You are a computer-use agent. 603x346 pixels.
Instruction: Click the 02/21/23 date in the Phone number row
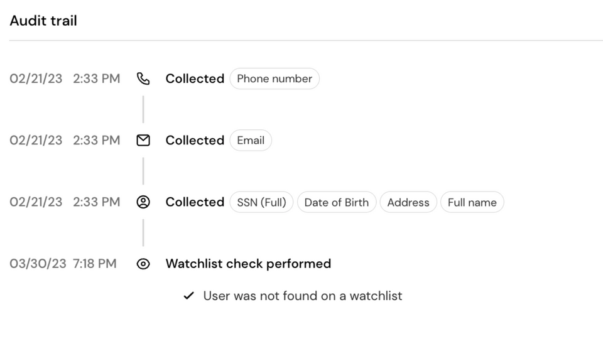(36, 78)
